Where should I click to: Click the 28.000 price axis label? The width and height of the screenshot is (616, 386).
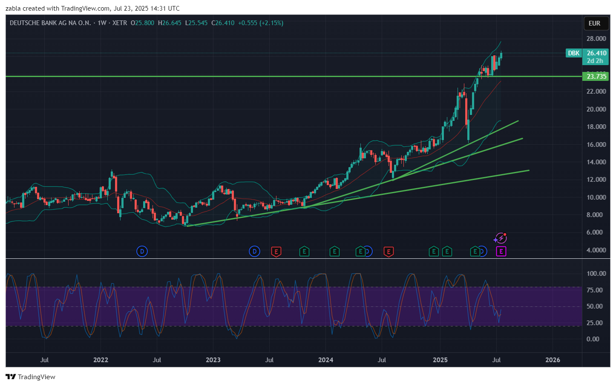click(596, 39)
